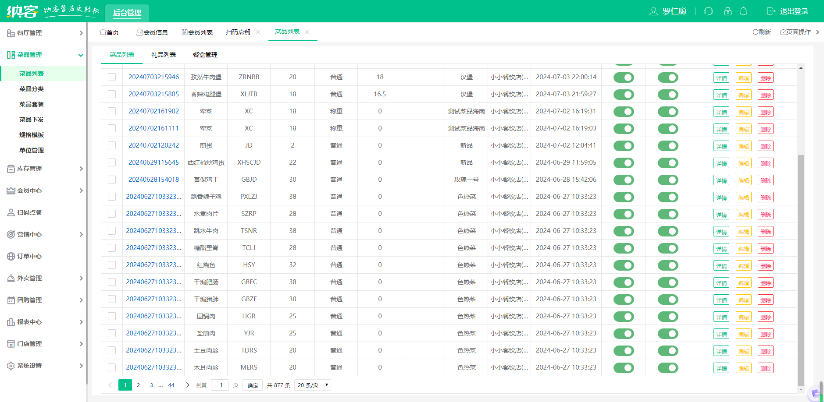This screenshot has height=402, width=824.
Task: Click the customer service headset icon
Action: click(708, 11)
